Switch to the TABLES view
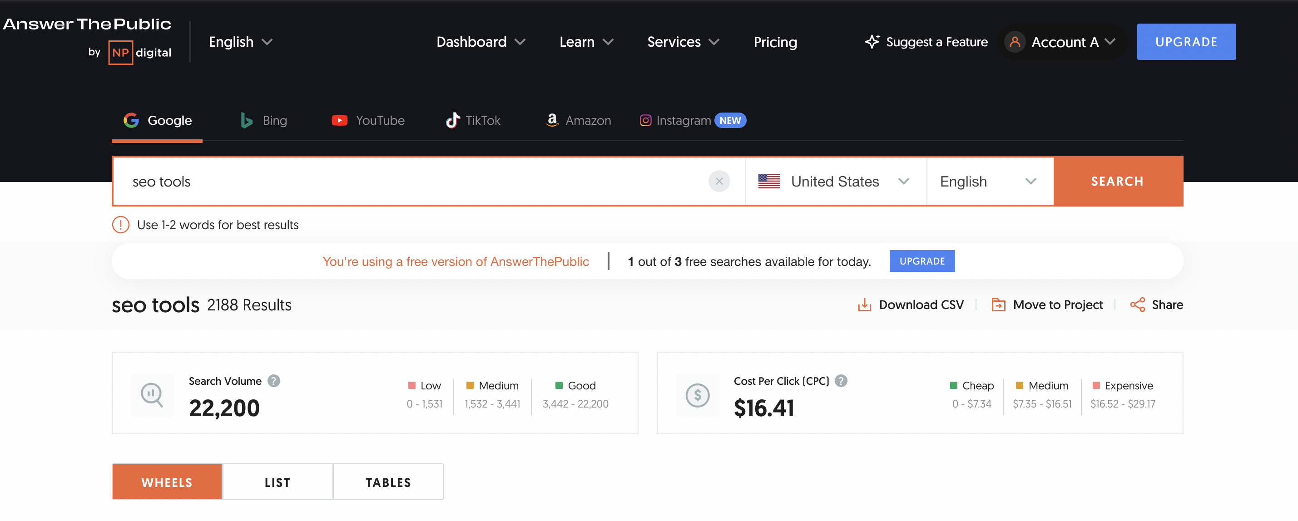Screen dimensions: 1298x521 pos(388,482)
